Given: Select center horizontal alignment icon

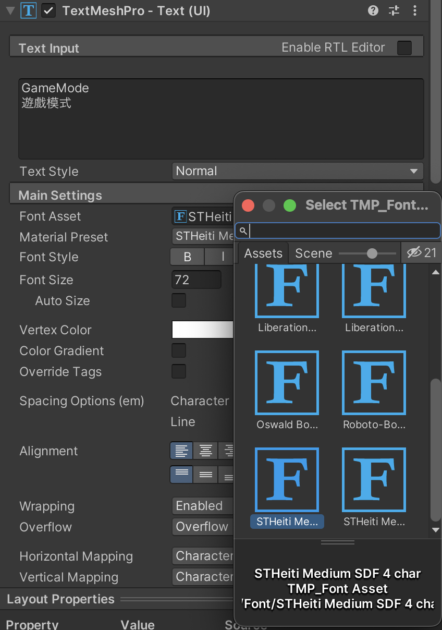Looking at the screenshot, I should coord(206,451).
